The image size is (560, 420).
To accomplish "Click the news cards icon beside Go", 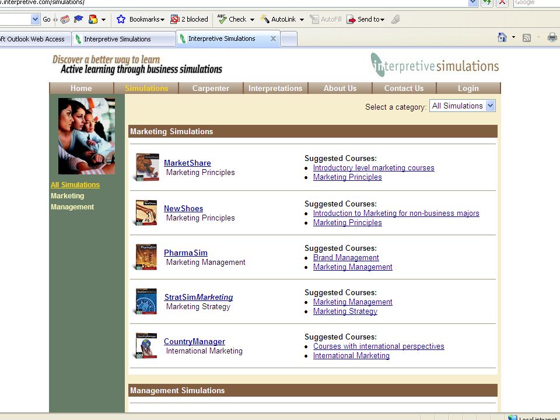I will click(x=65, y=19).
